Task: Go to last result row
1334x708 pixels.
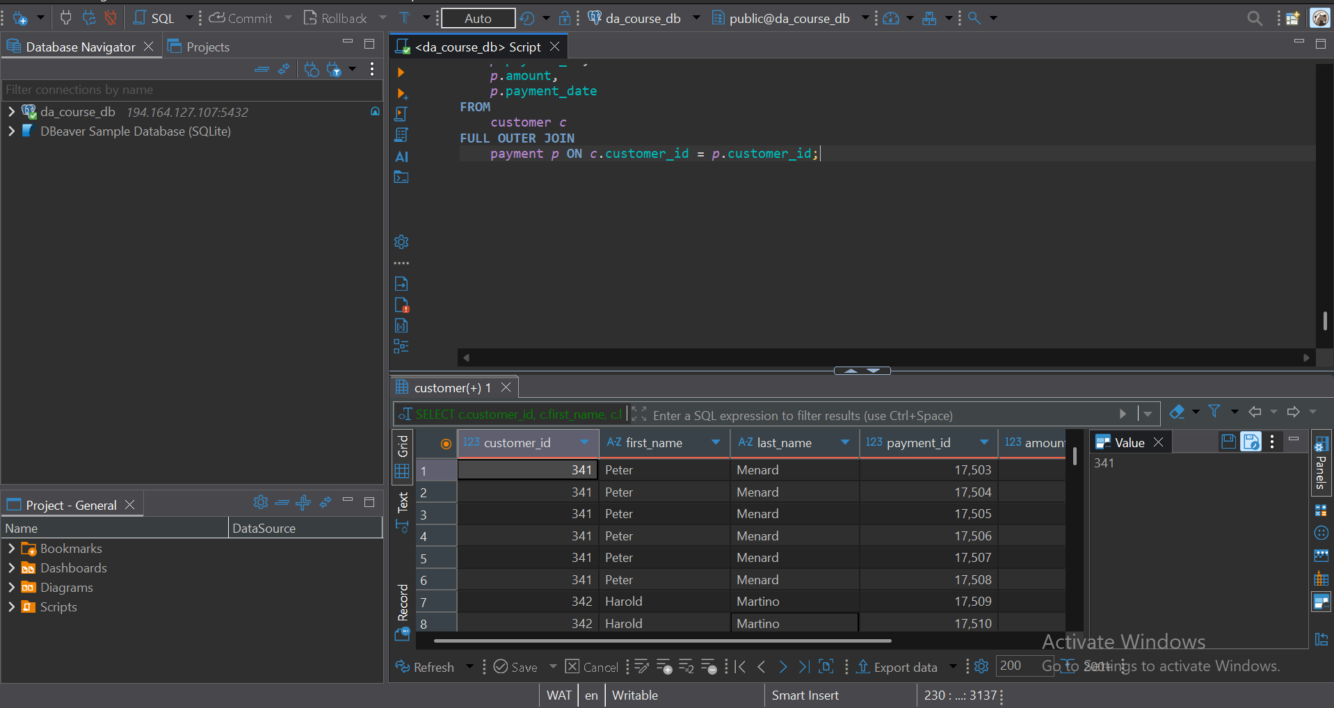Action: tap(804, 667)
